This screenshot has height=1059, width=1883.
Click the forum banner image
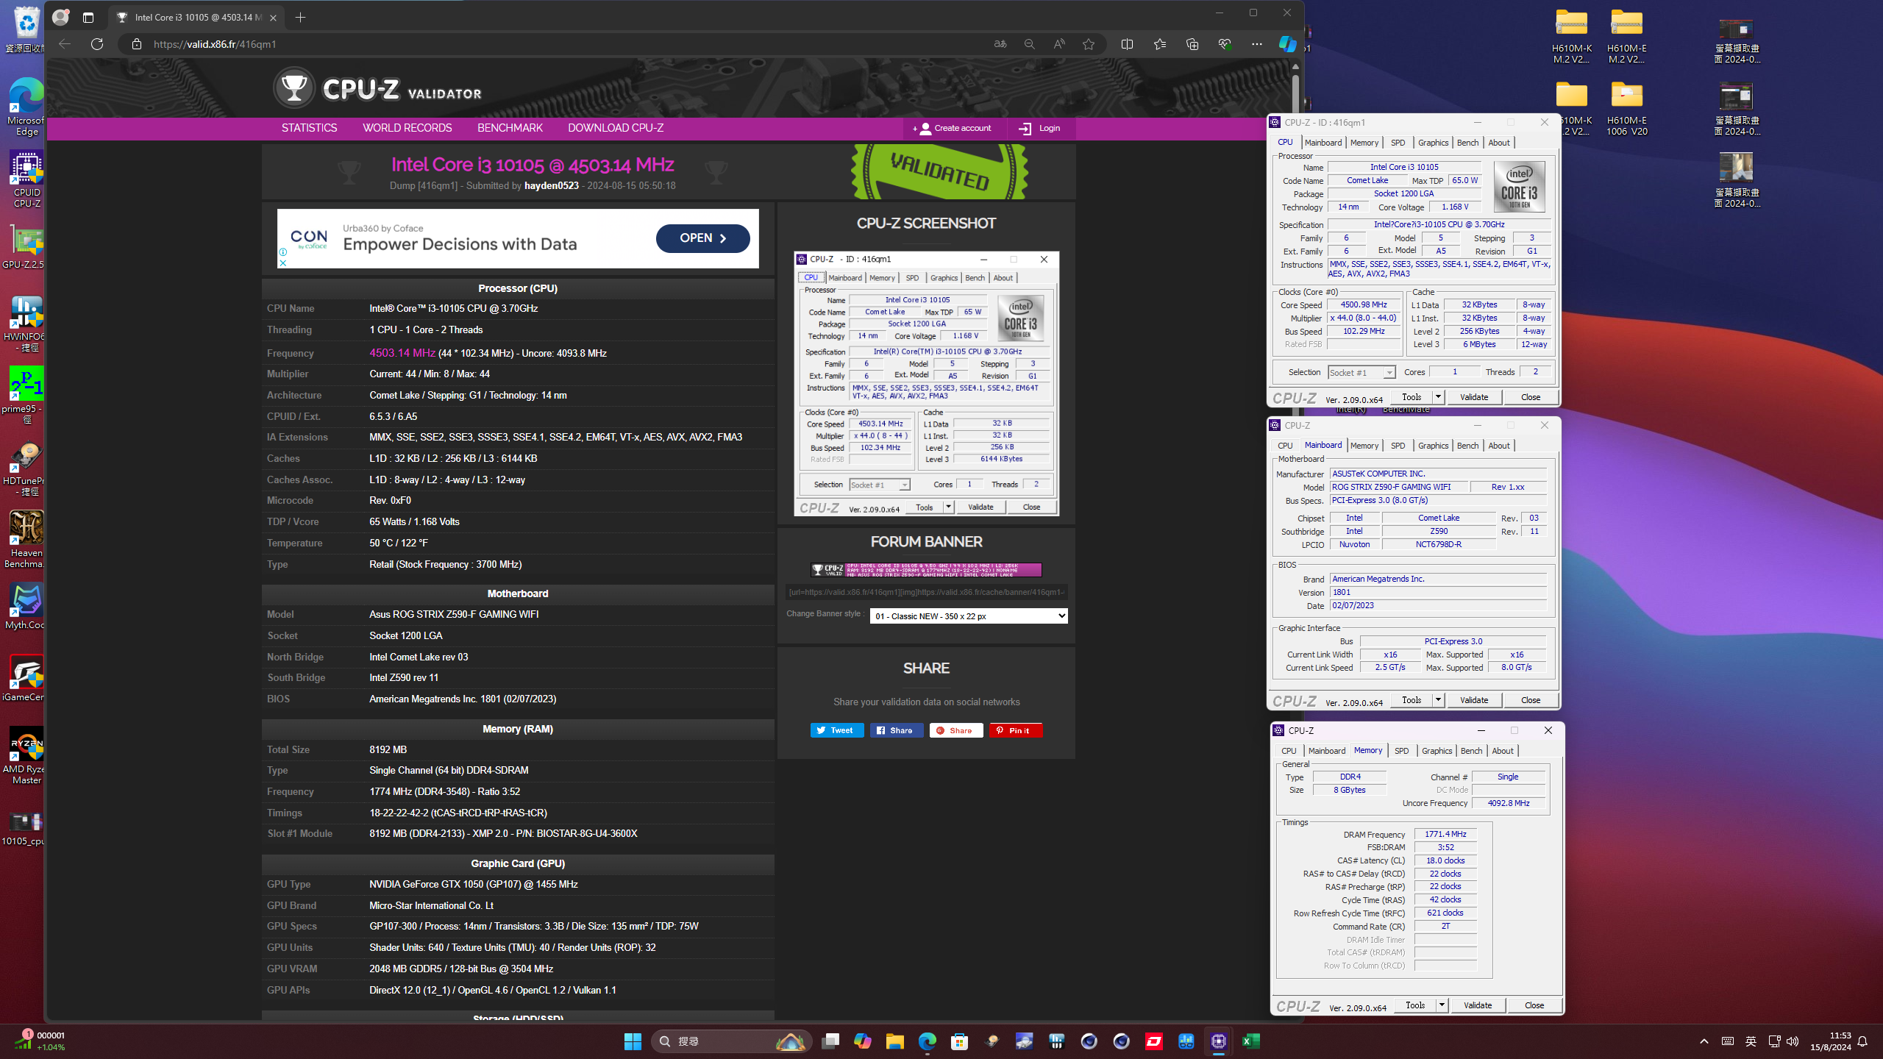point(926,570)
